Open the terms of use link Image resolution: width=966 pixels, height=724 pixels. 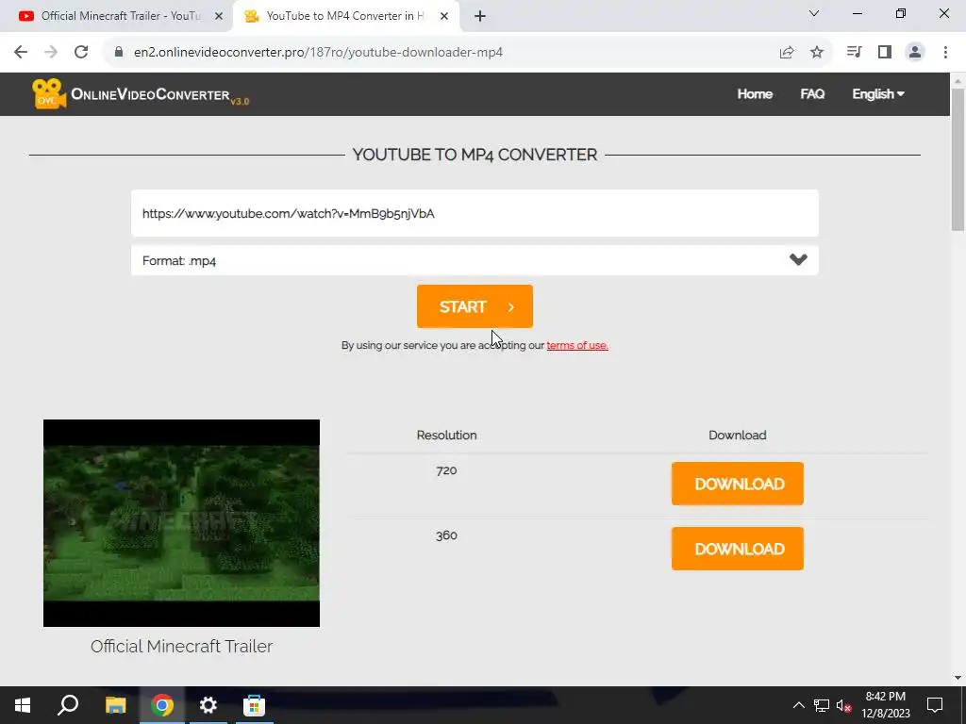(x=577, y=345)
